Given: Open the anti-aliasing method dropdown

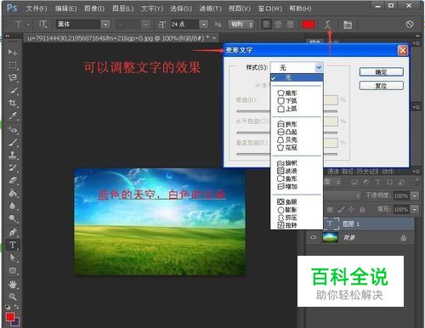Looking at the screenshot, I should tap(241, 25).
